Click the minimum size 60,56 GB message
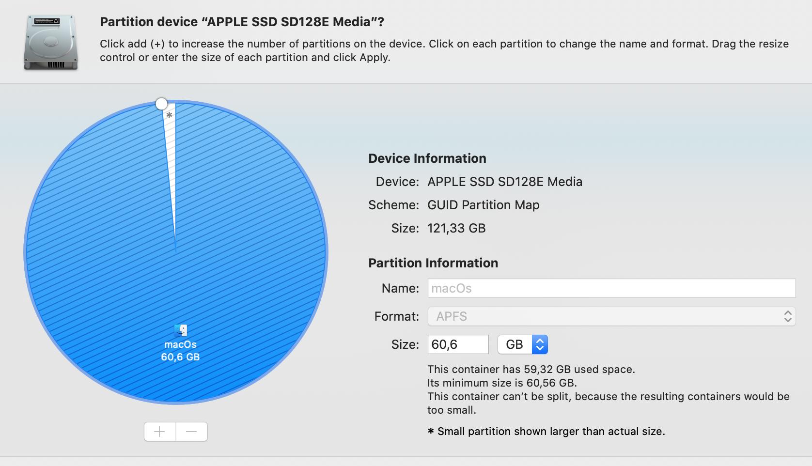The image size is (812, 466). (x=502, y=383)
